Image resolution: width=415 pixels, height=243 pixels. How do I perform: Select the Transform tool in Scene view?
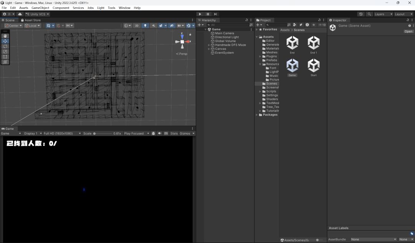click(x=5, y=62)
